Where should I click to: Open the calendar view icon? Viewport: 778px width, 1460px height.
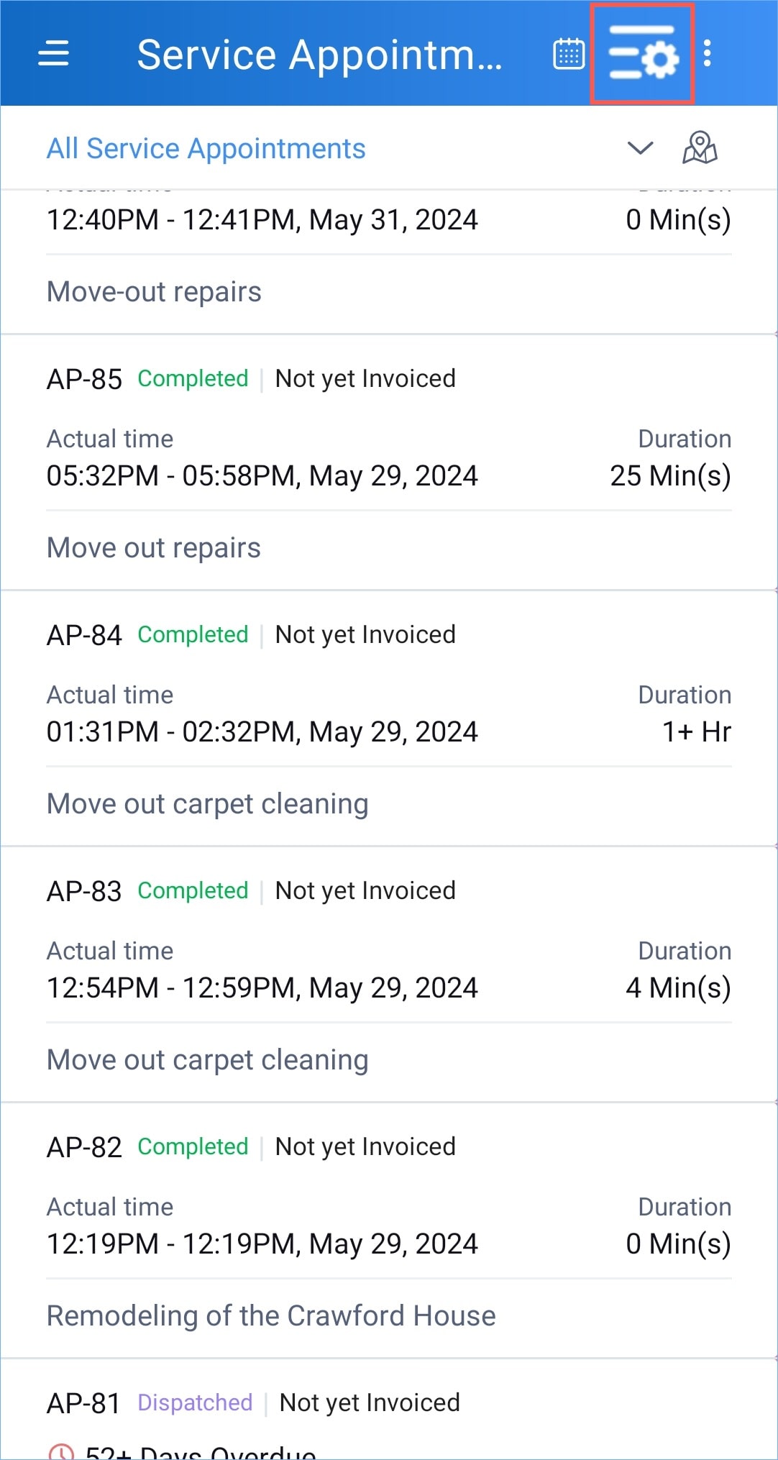pos(568,54)
